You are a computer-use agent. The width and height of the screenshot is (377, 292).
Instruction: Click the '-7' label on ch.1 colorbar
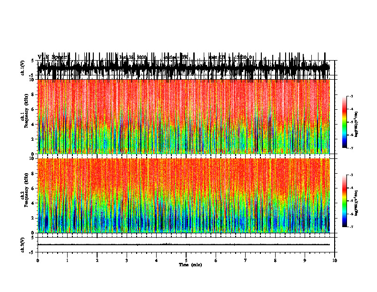pyautogui.click(x=351, y=148)
